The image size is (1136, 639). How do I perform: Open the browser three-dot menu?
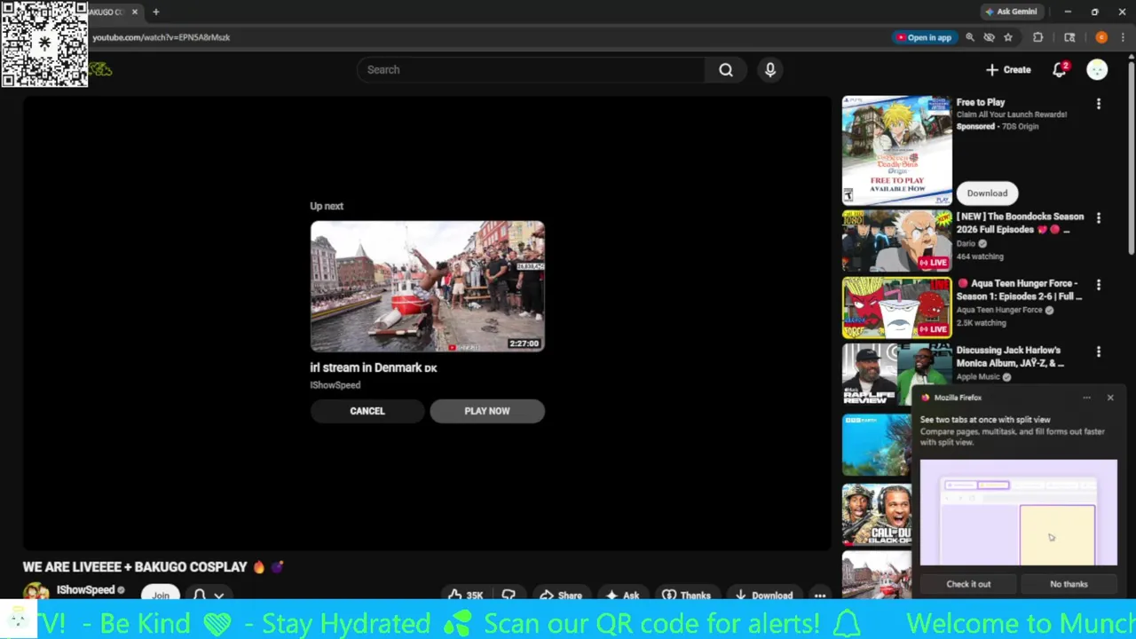tap(1124, 37)
